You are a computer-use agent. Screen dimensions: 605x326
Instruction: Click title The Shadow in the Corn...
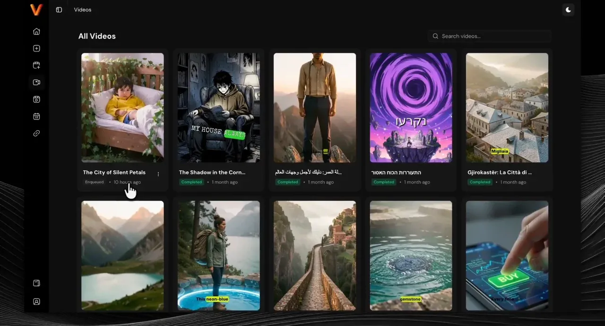click(x=212, y=173)
